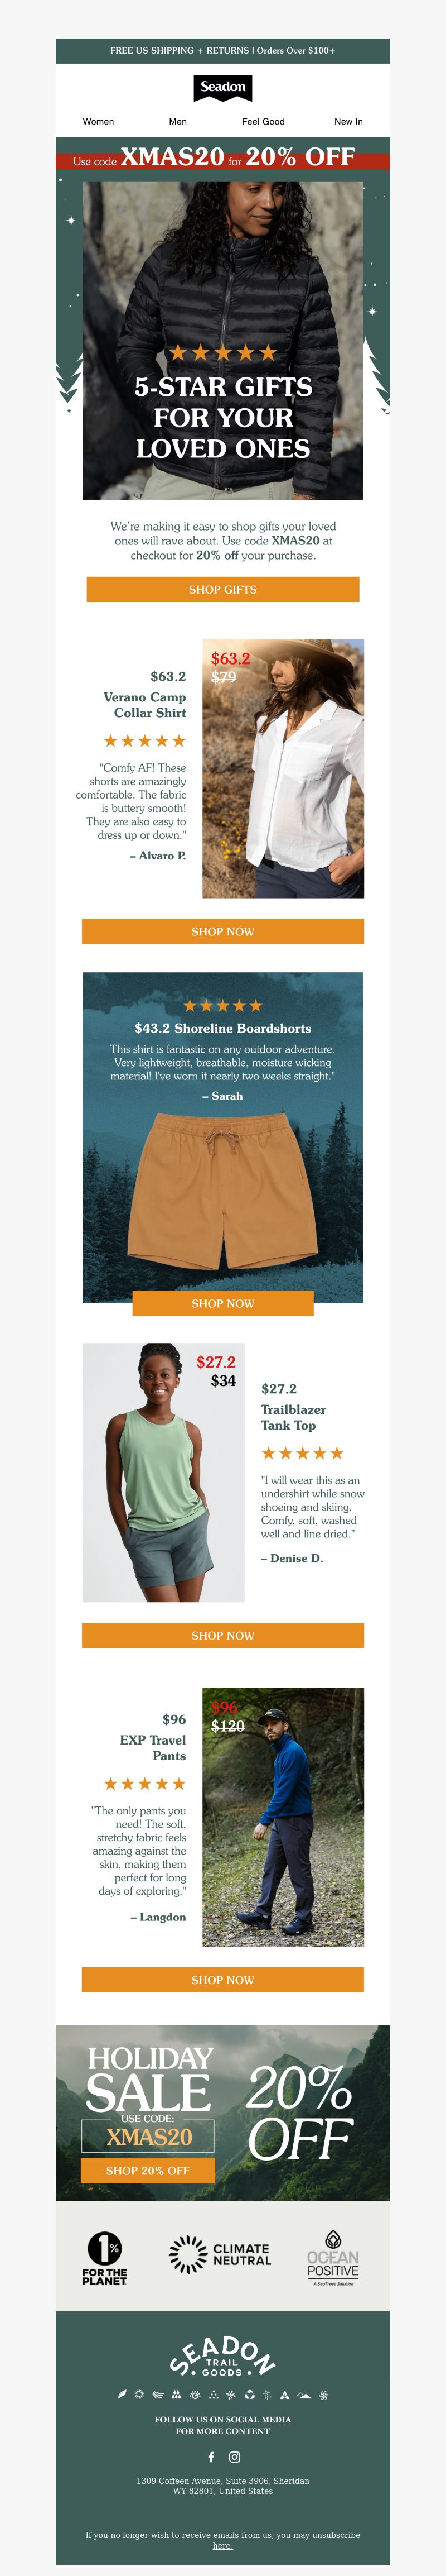Click SHOP NOW under Verano Camp Collar Shirt
The image size is (446, 2576).
[222, 931]
